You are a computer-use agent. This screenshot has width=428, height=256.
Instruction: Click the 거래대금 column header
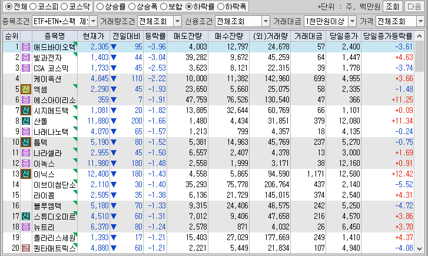[x=308, y=36]
